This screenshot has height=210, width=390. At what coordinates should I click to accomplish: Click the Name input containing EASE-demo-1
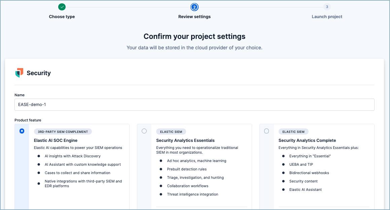tap(194, 104)
